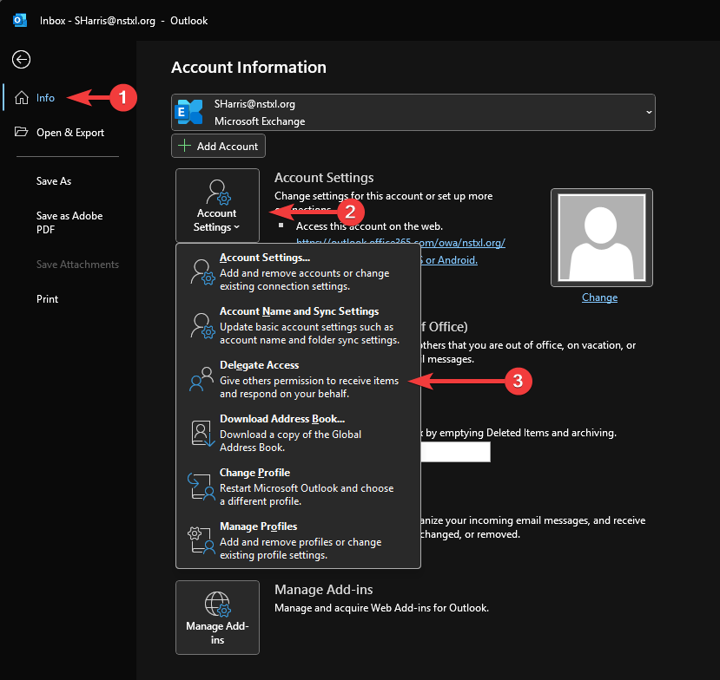Click the window title 'Inbox - SHarris@nstxl.org'
The height and width of the screenshot is (680, 720).
point(97,21)
